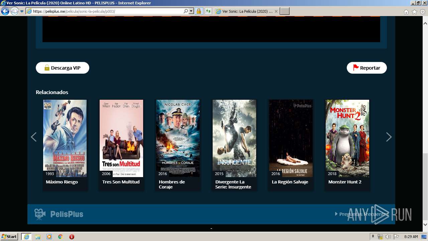The image size is (428, 241).
Task: Click the Máximo Riesgo title link
Action: [62, 182]
